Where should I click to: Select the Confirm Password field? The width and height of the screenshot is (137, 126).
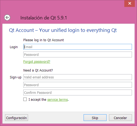[77, 93]
